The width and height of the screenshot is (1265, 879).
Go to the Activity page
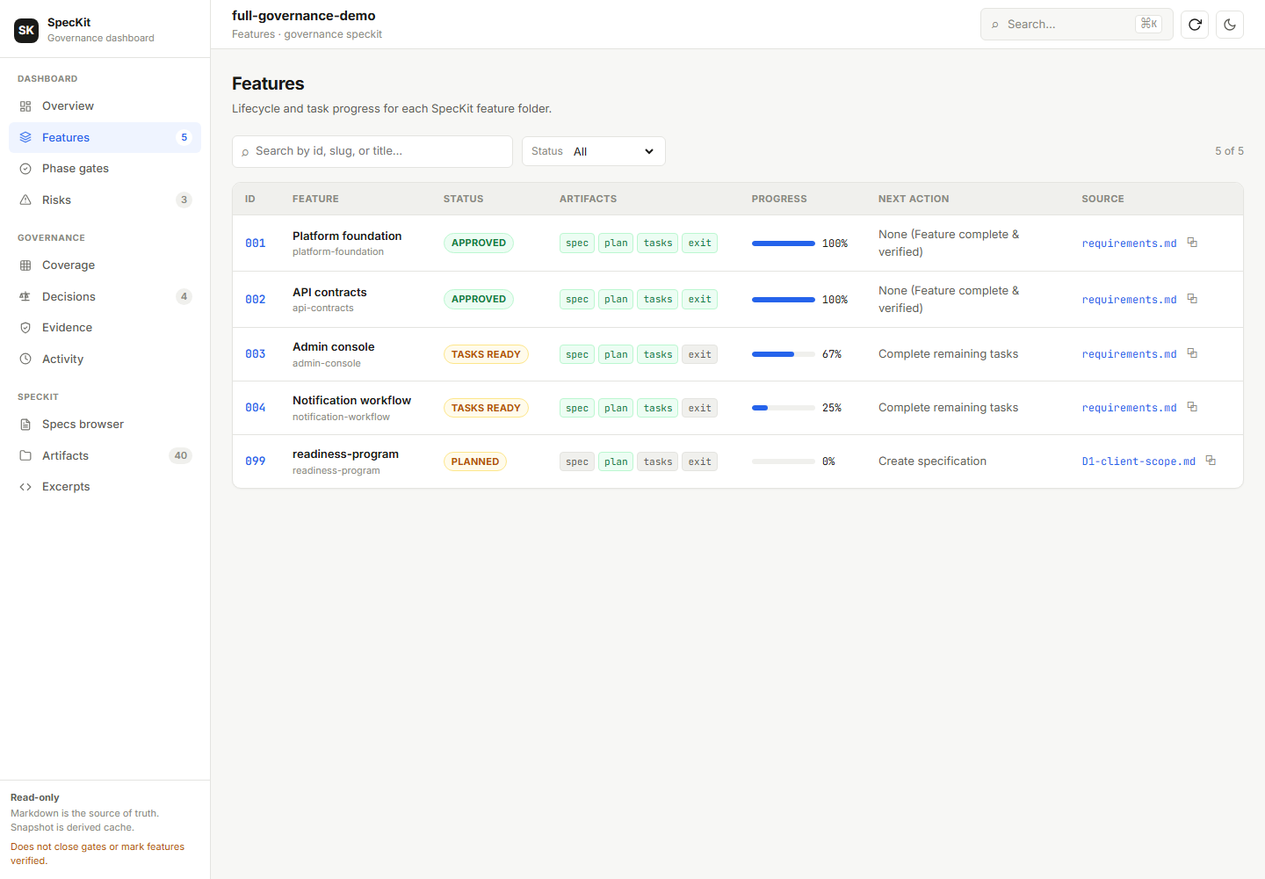pos(105,359)
